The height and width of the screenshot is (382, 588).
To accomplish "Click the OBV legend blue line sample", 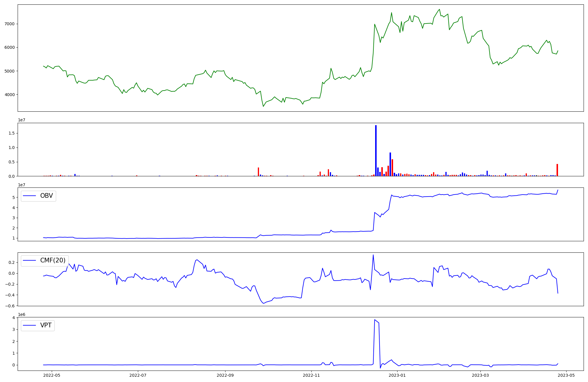I will pyautogui.click(x=29, y=196).
